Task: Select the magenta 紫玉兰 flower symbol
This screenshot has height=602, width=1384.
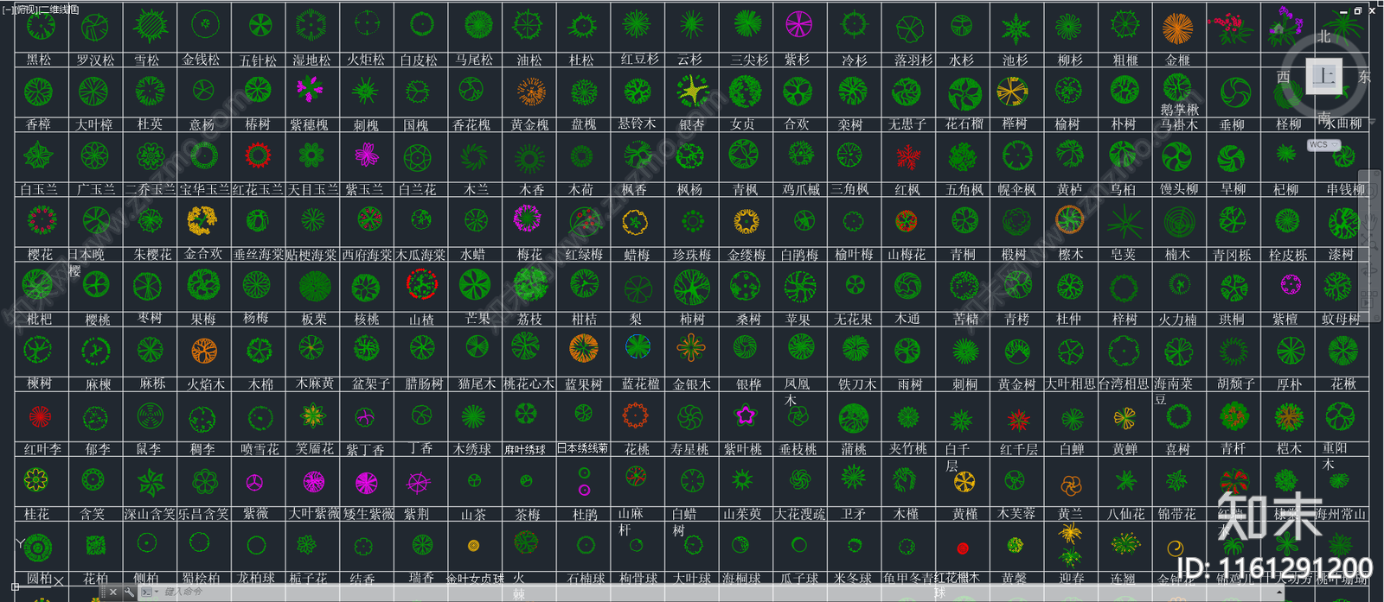Action: pyautogui.click(x=366, y=155)
